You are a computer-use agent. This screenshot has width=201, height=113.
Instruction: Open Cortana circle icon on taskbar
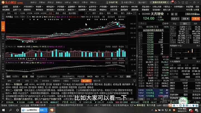(17, 110)
